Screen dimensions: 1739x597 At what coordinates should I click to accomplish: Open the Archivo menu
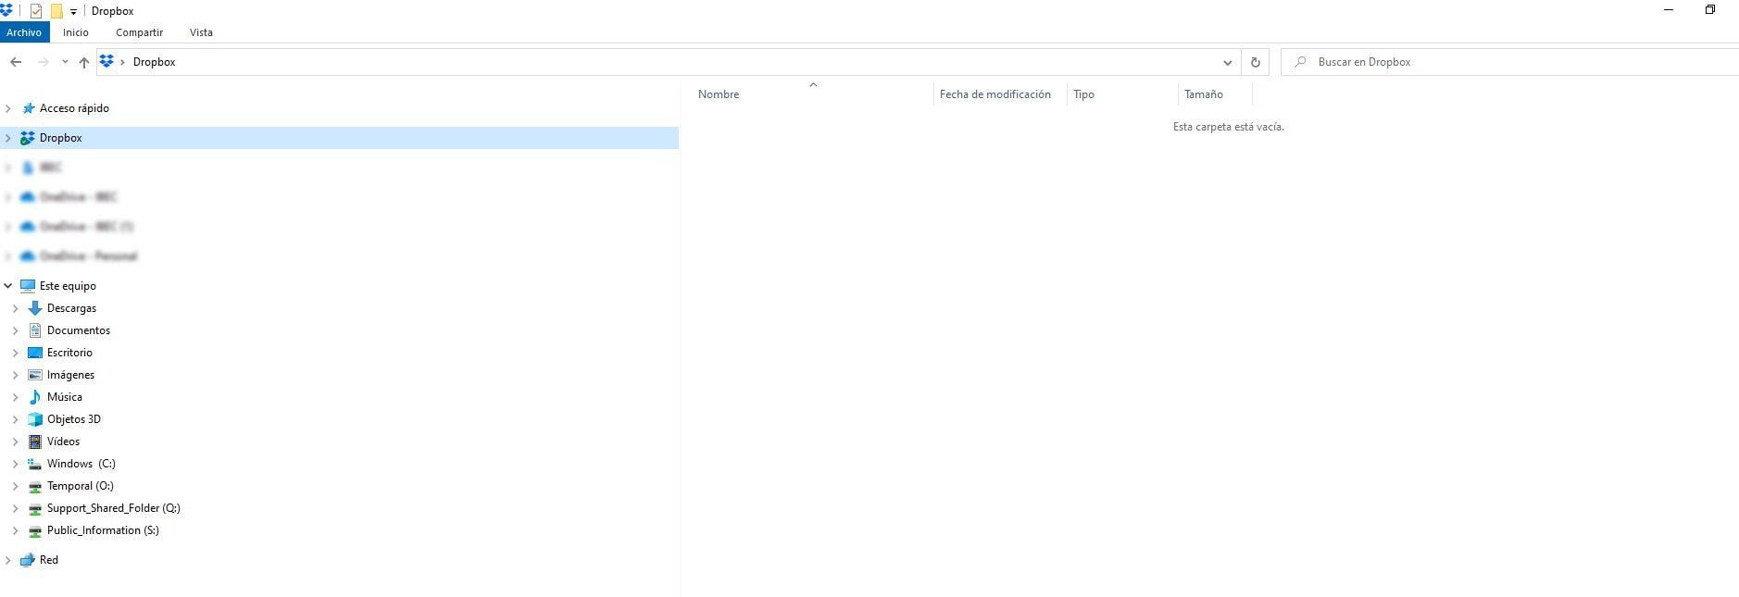pos(24,32)
